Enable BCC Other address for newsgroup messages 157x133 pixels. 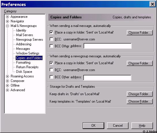click(51, 77)
